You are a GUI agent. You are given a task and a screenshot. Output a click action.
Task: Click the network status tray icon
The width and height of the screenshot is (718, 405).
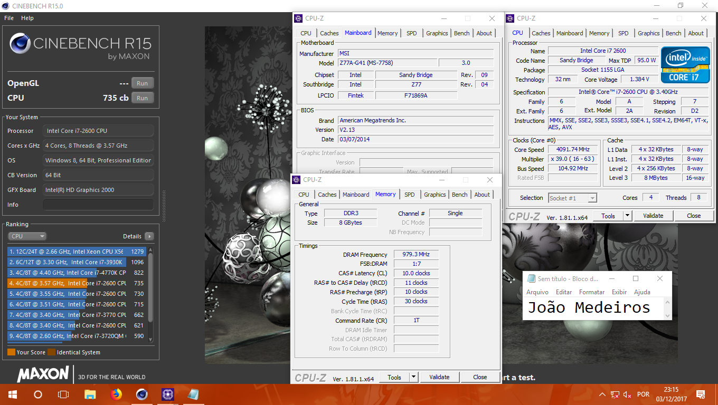(615, 394)
